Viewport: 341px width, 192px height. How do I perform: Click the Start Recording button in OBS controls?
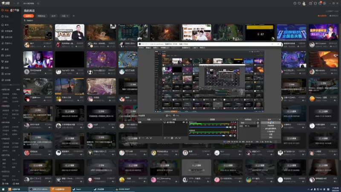click(x=271, y=125)
